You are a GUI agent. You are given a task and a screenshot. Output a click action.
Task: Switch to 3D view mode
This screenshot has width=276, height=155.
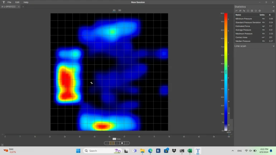[x=120, y=10]
